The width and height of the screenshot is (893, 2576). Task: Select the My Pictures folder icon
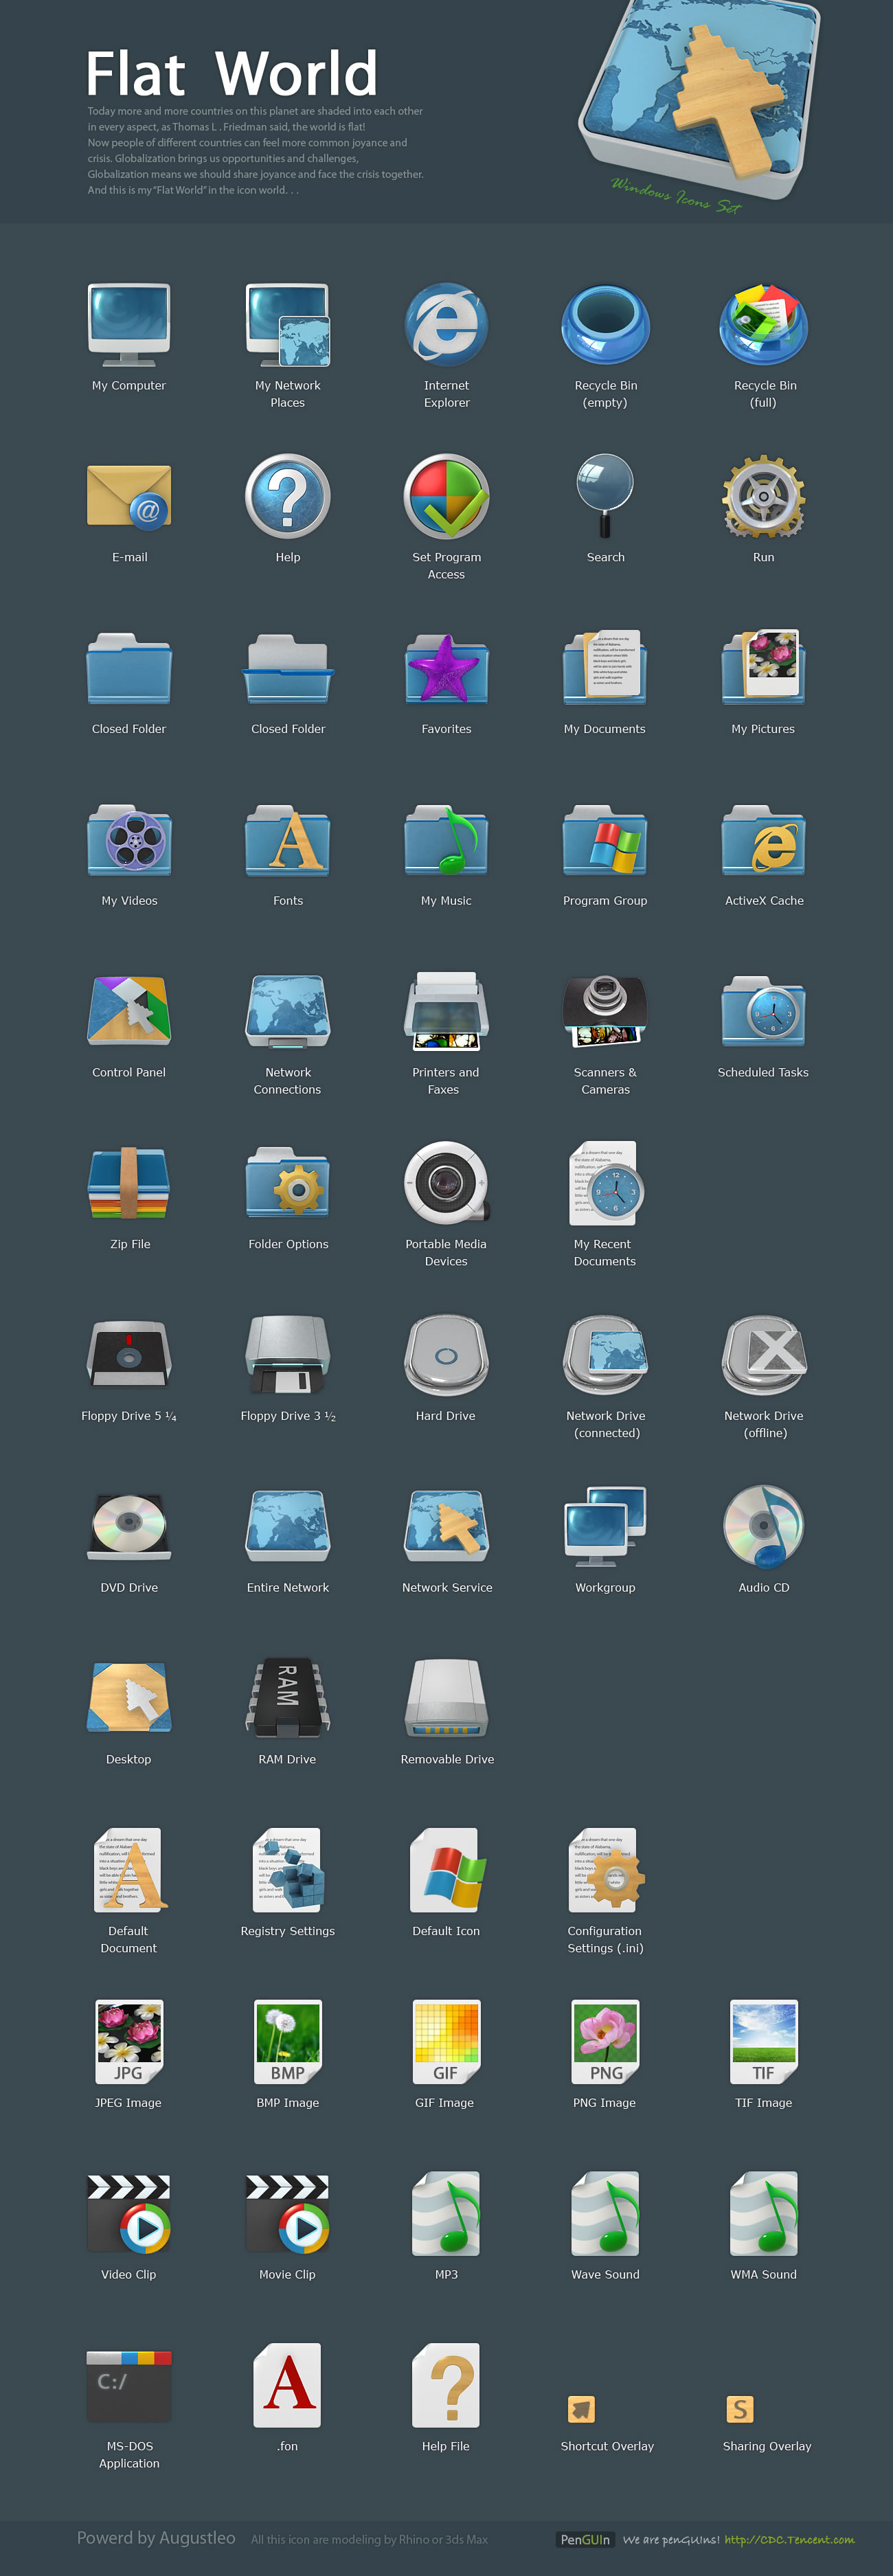[764, 668]
